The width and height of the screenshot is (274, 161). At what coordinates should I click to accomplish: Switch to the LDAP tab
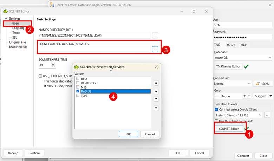click(243, 45)
